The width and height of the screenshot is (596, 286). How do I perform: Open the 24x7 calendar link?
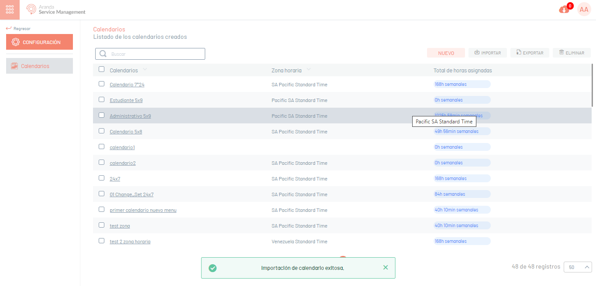(x=115, y=179)
